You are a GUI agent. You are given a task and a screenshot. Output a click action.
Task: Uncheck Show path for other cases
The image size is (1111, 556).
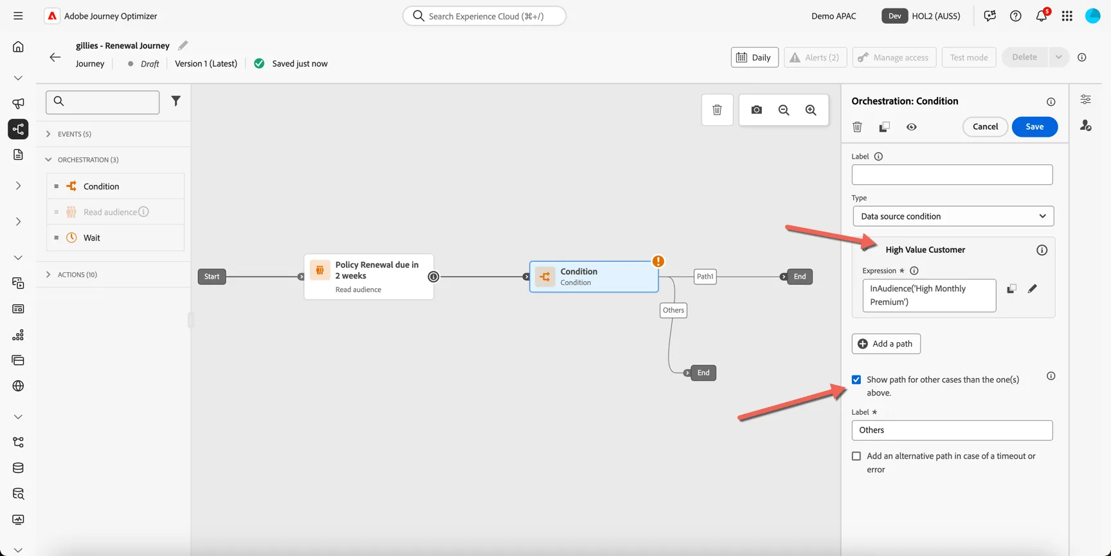coord(856,379)
